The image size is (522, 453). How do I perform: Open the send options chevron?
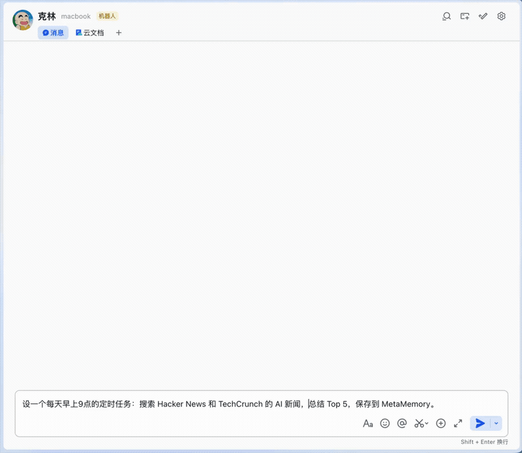click(495, 424)
